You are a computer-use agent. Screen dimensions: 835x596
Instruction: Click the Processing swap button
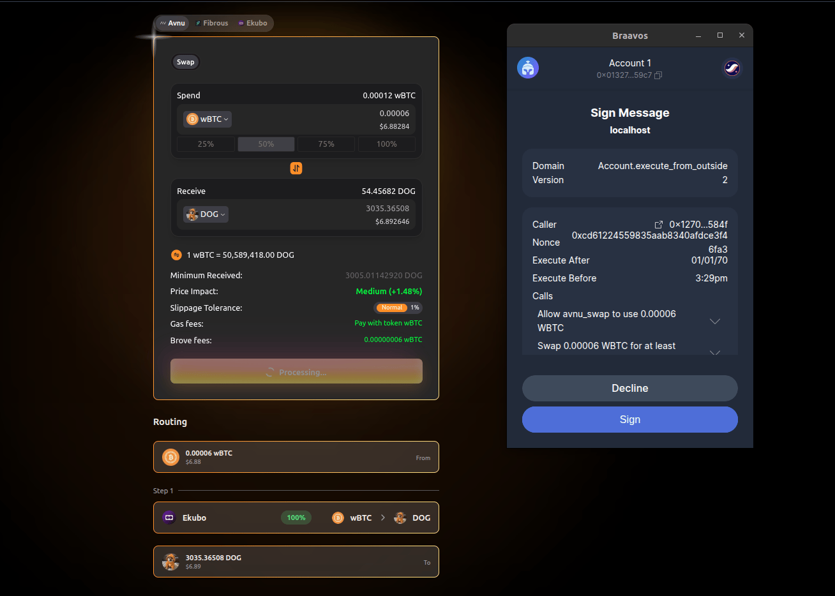tap(296, 371)
